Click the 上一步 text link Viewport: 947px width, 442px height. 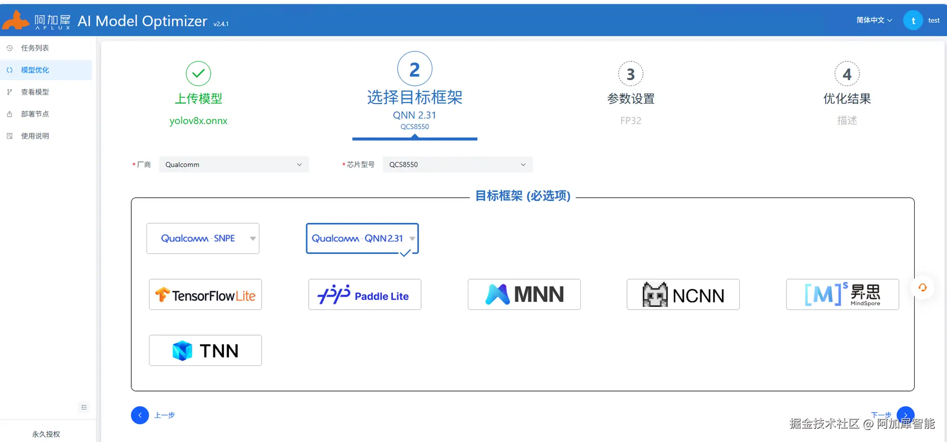coord(164,415)
